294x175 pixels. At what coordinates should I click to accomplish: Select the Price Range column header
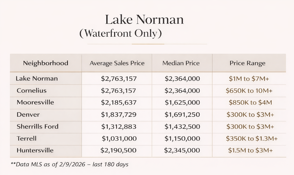(x=247, y=63)
